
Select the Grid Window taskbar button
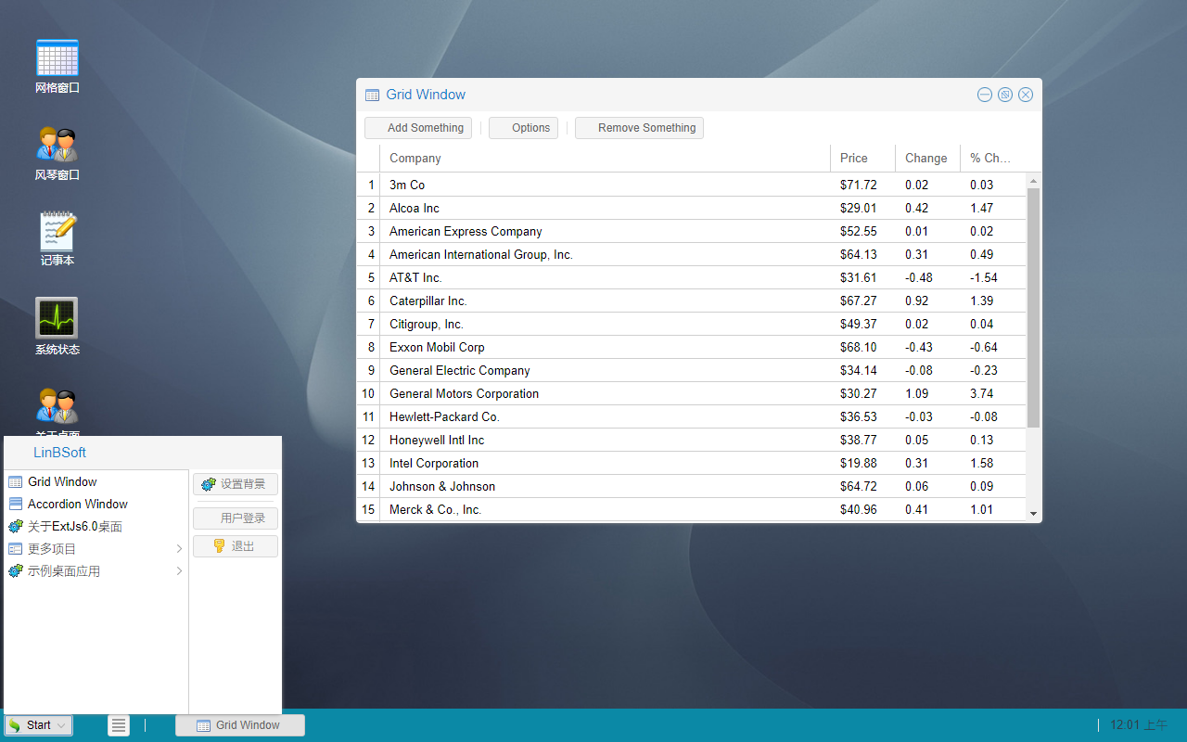click(x=240, y=725)
